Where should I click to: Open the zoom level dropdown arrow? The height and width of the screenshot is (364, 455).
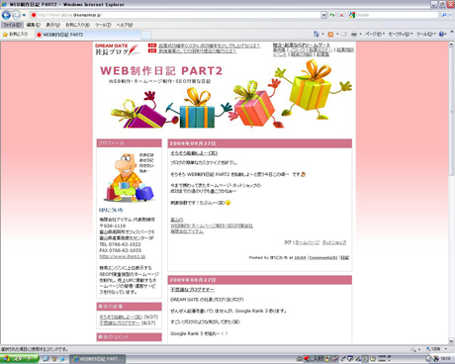tap(446, 349)
